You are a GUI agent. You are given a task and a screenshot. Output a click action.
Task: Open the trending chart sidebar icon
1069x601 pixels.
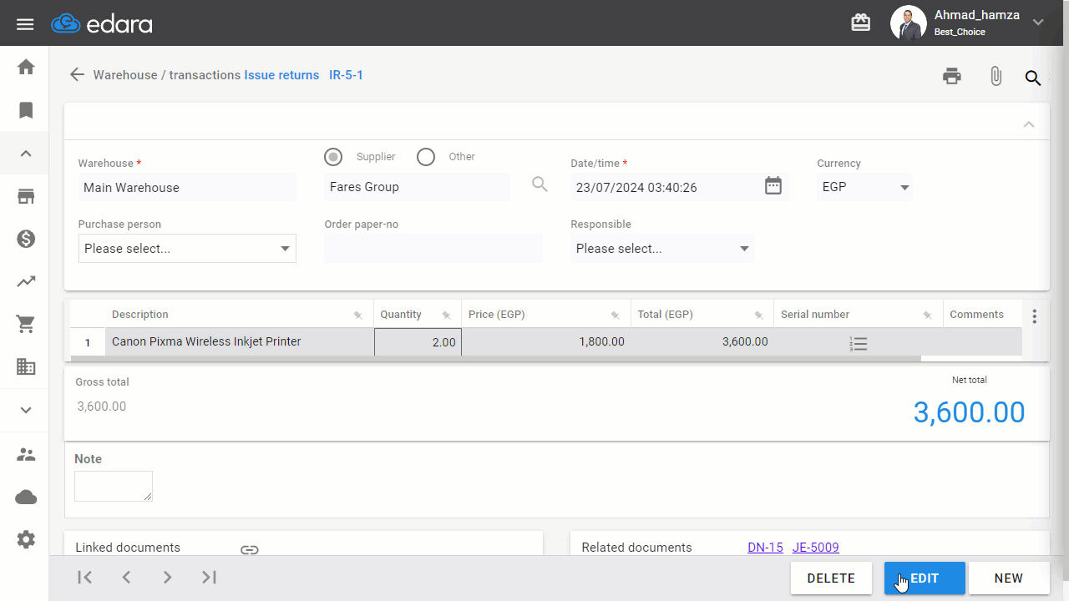point(26,282)
